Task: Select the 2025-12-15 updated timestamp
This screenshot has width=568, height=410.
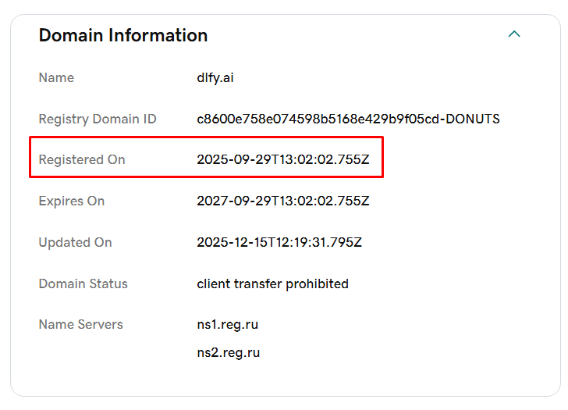Action: [x=279, y=242]
